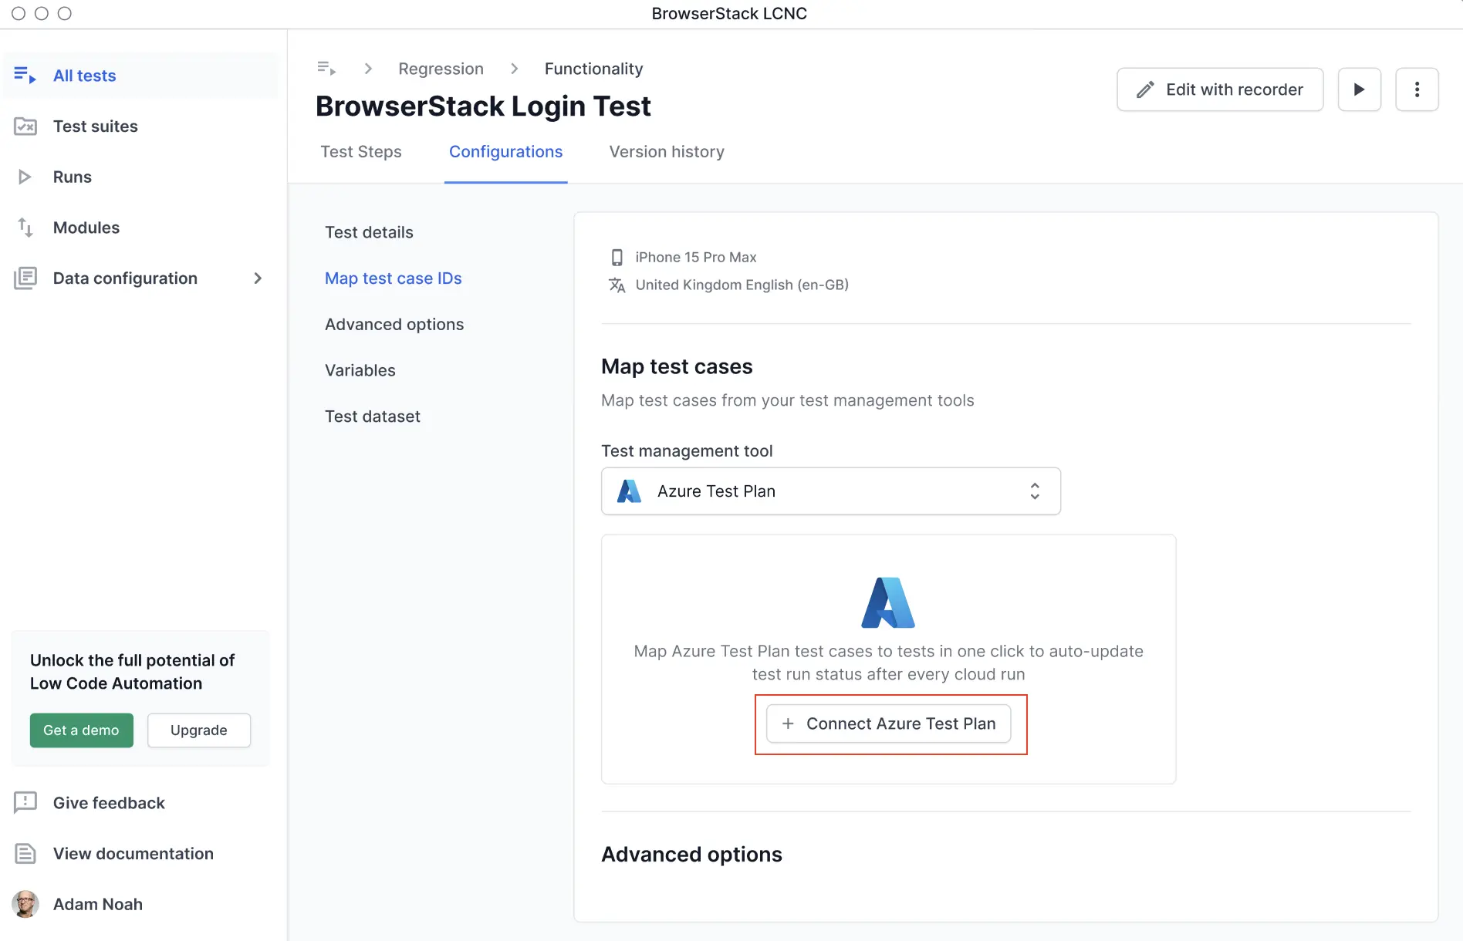
Task: Click the Data configuration sidebar icon
Action: coord(25,278)
